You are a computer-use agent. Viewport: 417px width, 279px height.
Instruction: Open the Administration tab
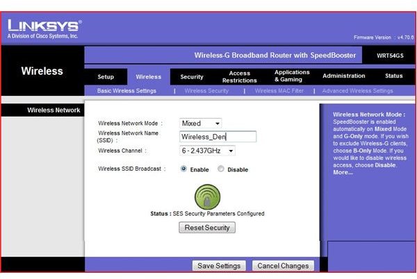click(344, 76)
